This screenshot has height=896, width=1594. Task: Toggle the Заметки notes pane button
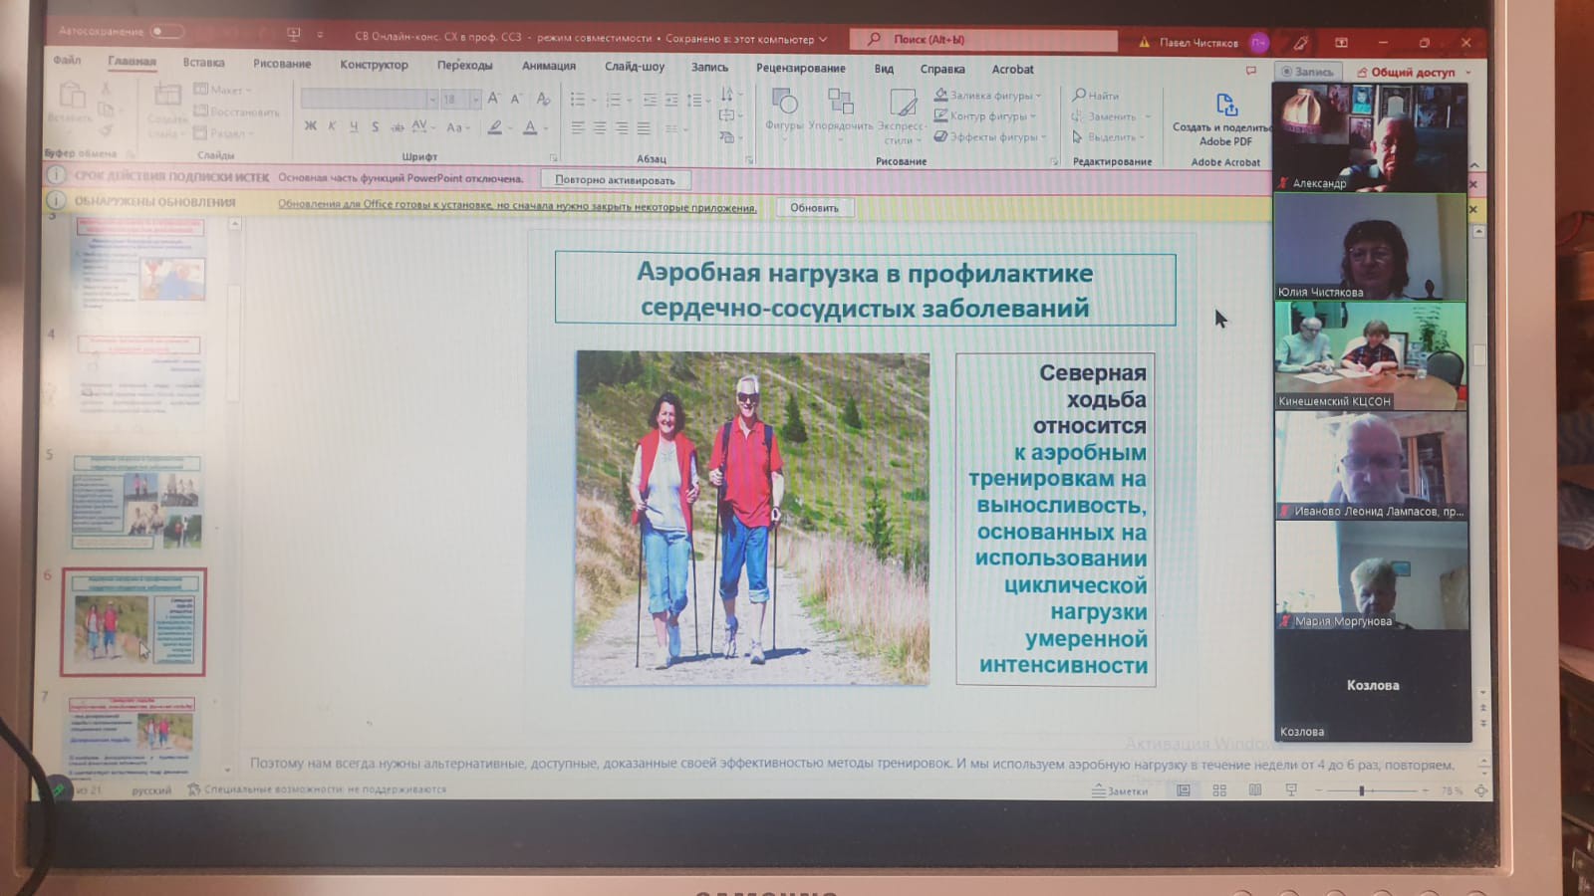tap(1121, 791)
